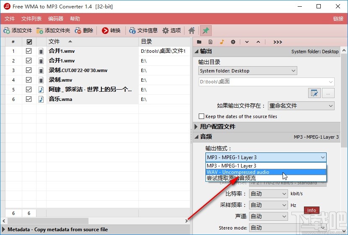This screenshot has width=348, height=235.
Task: Open Options (选项) with the gear icon
Action: pyautogui.click(x=171, y=31)
